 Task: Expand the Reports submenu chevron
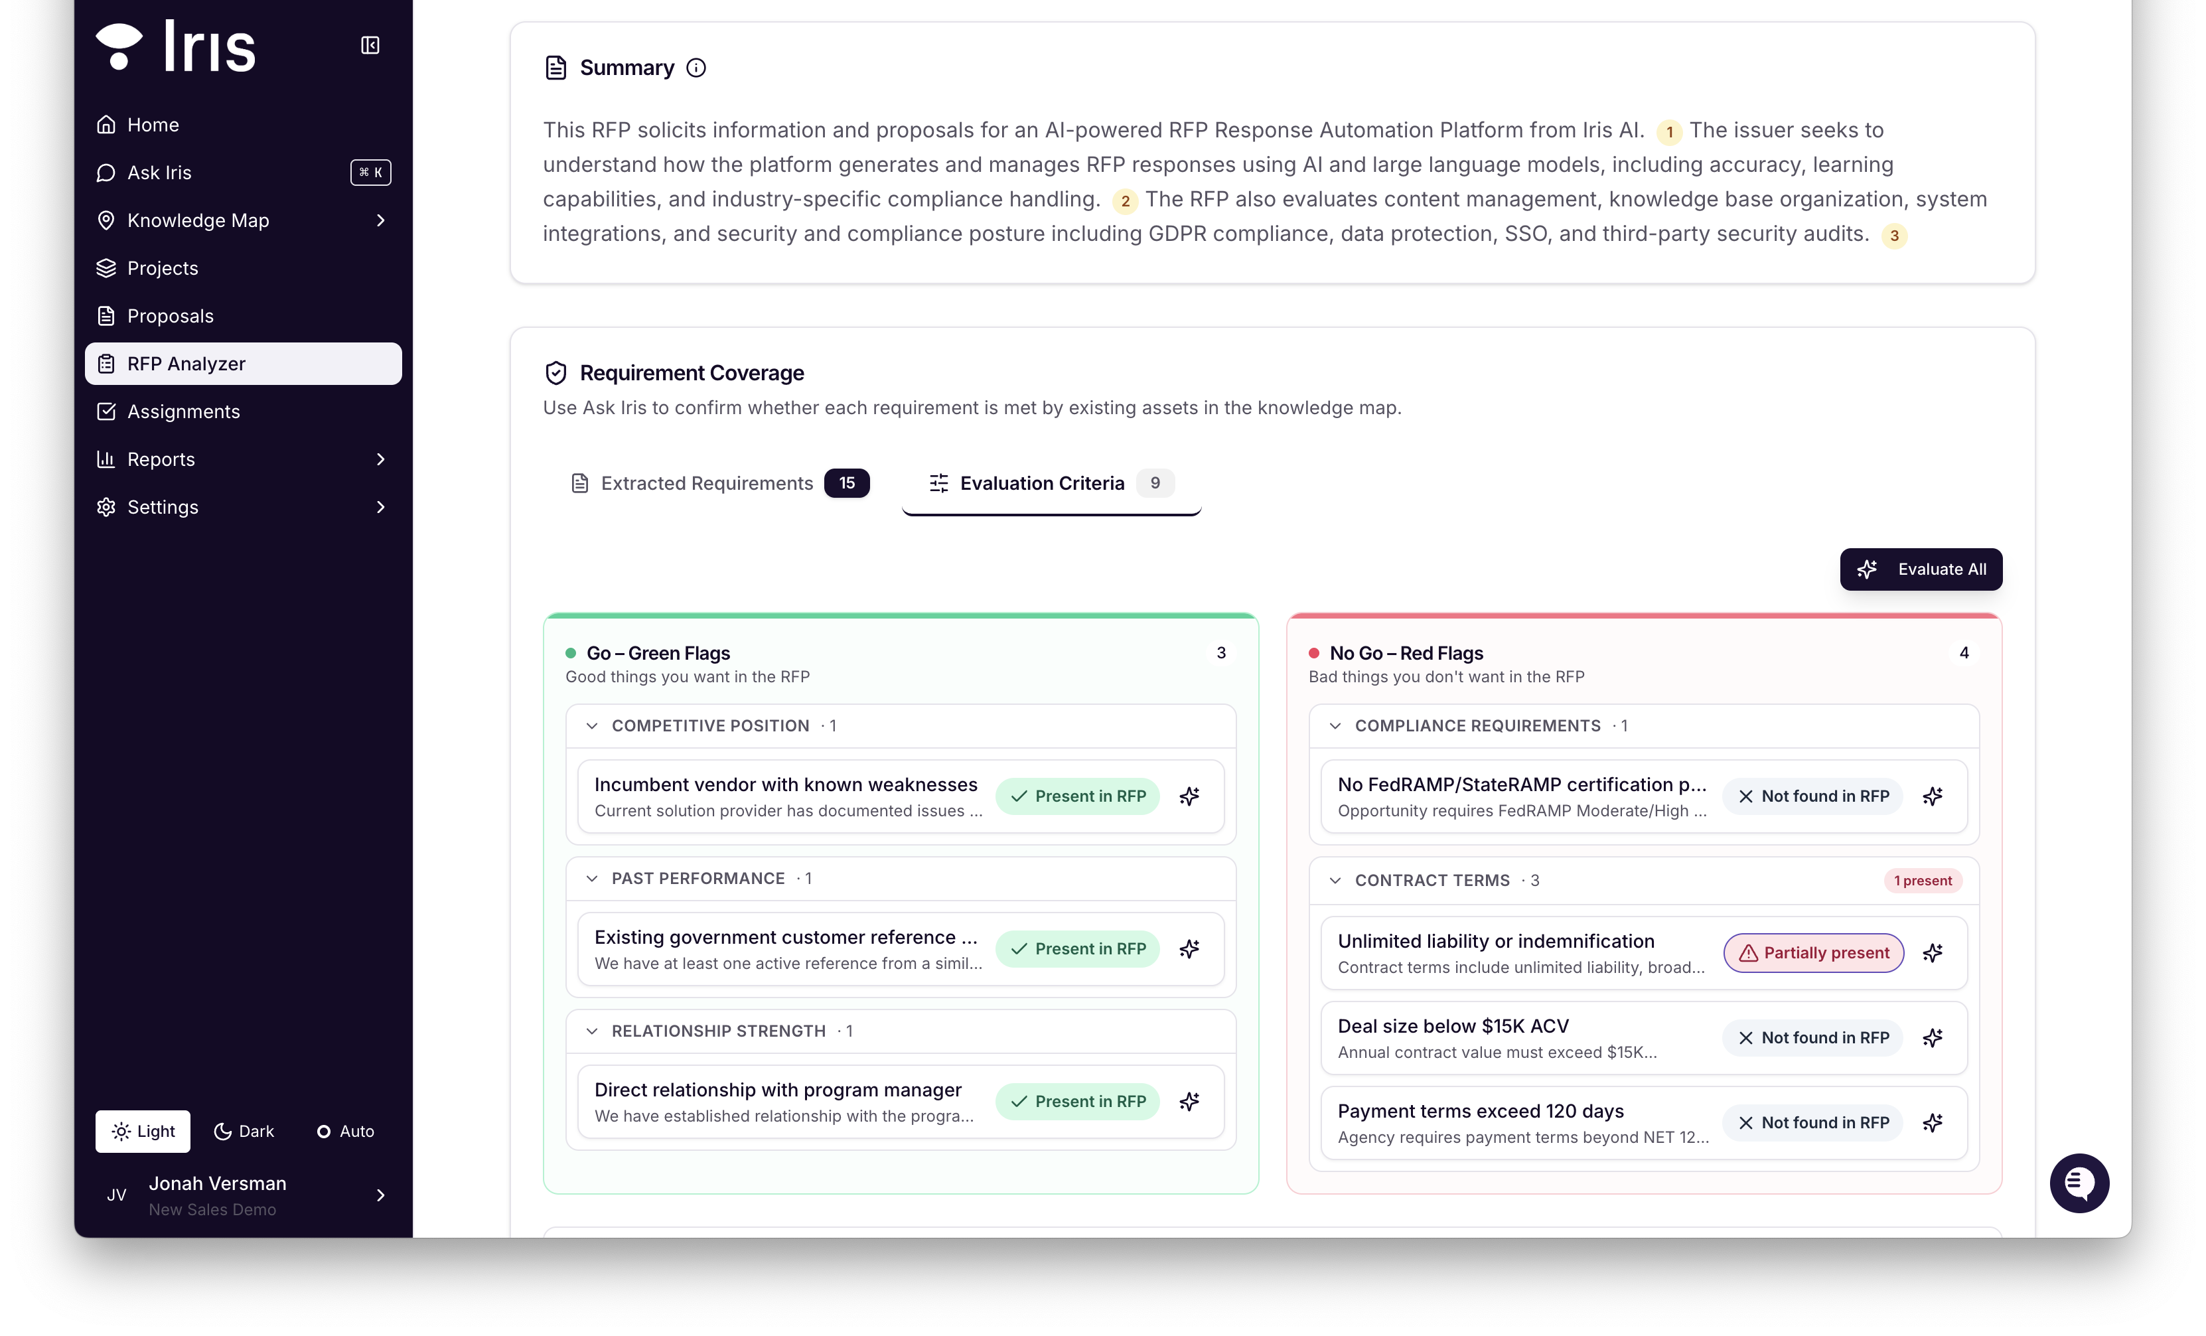[x=380, y=459]
